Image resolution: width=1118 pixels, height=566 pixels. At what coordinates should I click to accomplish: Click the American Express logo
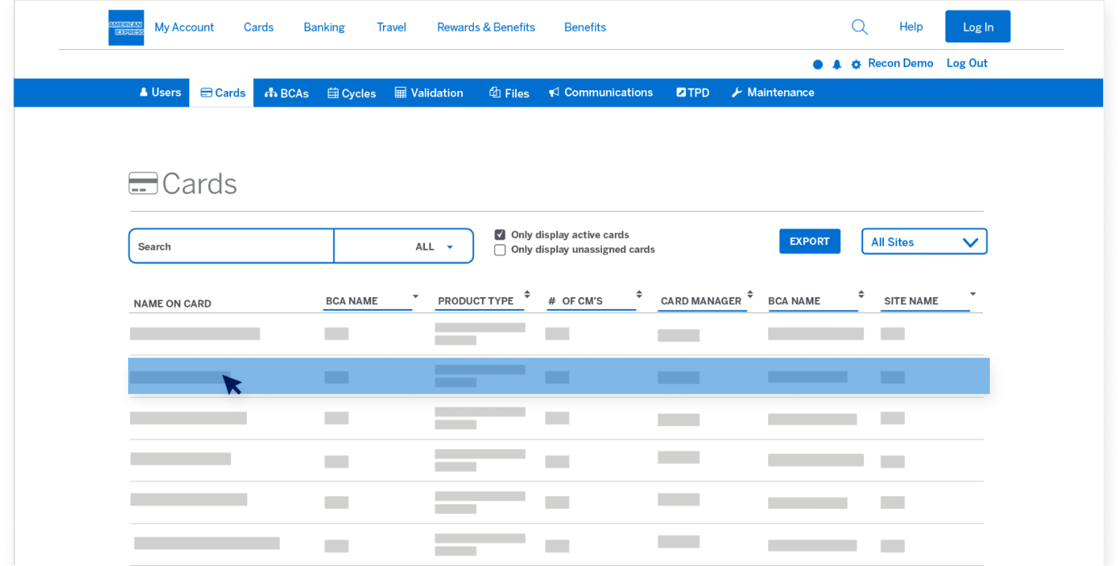pyautogui.click(x=126, y=28)
